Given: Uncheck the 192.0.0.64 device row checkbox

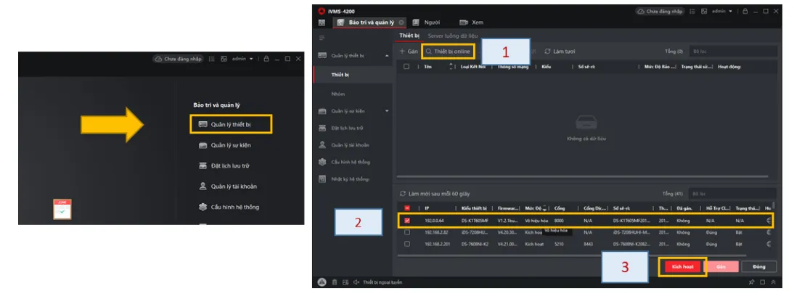Looking at the screenshot, I should (x=406, y=220).
